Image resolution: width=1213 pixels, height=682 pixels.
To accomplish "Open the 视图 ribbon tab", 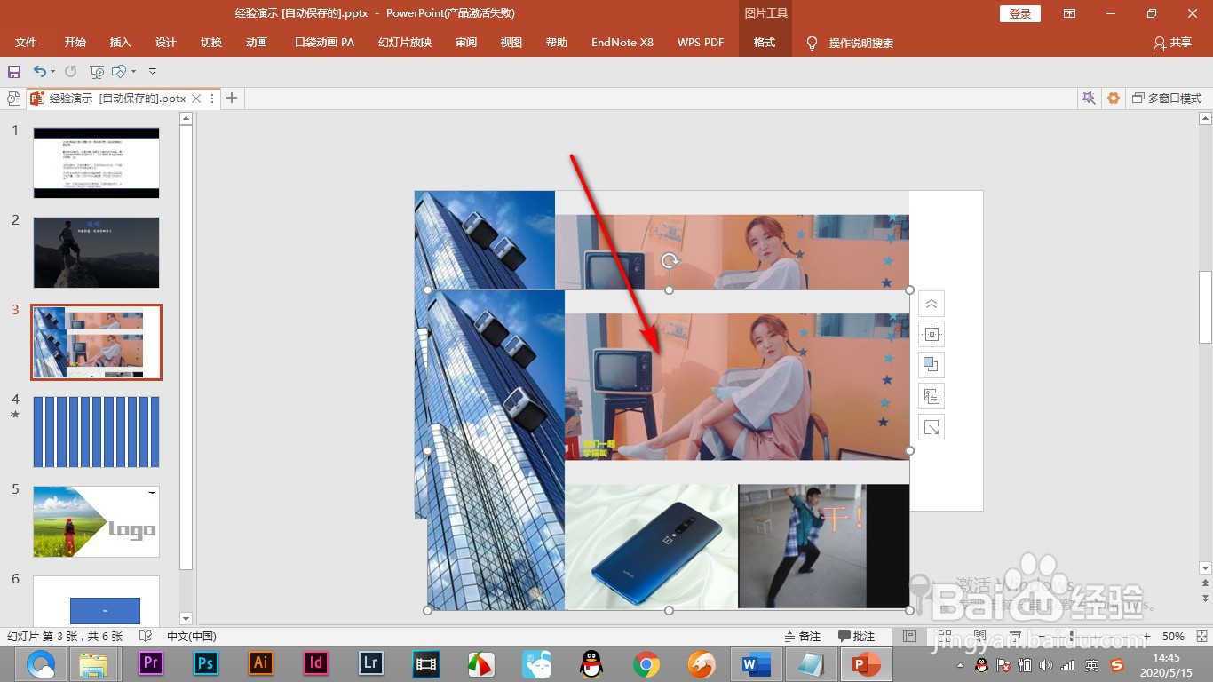I will 511,43.
